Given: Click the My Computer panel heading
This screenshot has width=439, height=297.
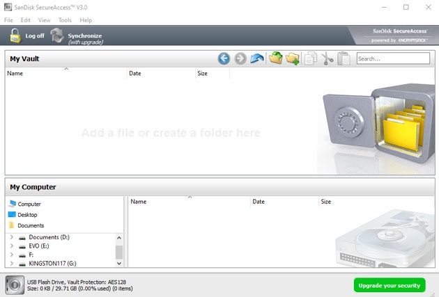Looking at the screenshot, I should click(33, 187).
